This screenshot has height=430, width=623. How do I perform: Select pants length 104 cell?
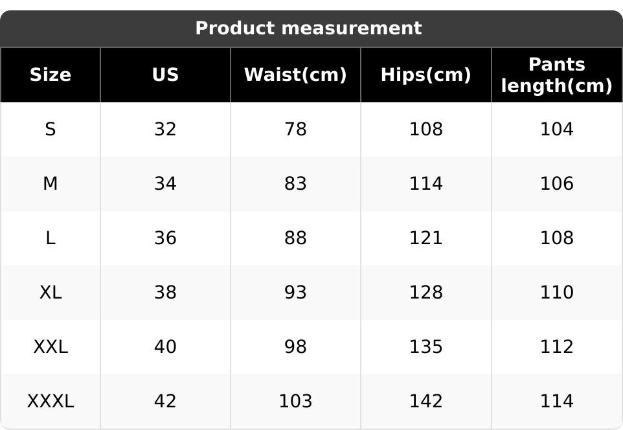pos(556,130)
